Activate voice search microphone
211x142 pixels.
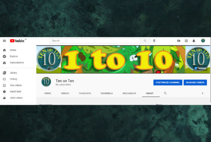(x=154, y=41)
